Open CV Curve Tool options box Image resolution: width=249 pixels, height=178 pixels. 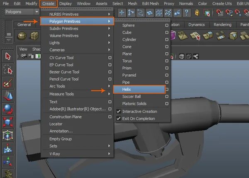[110, 58]
